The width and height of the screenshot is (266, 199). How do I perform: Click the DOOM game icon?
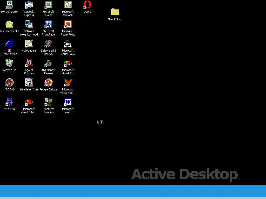pyautogui.click(x=9, y=83)
